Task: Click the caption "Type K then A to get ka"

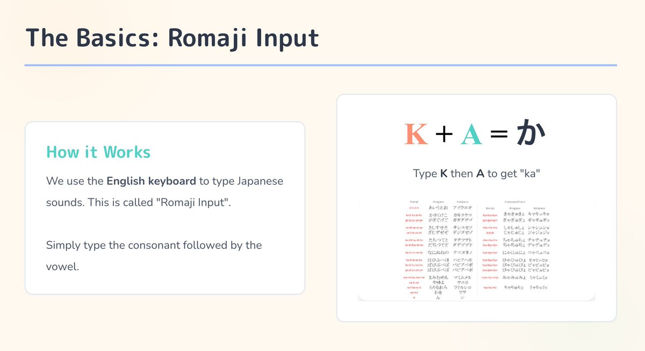Action: [476, 174]
